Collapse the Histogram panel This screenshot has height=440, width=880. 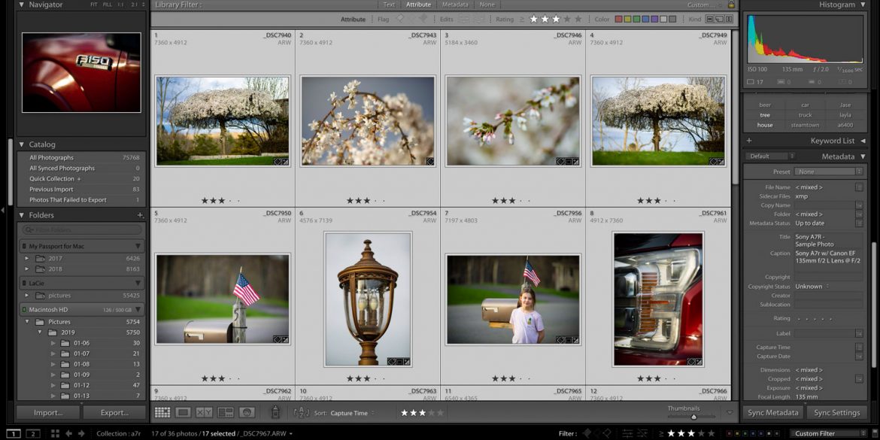pyautogui.click(x=863, y=5)
